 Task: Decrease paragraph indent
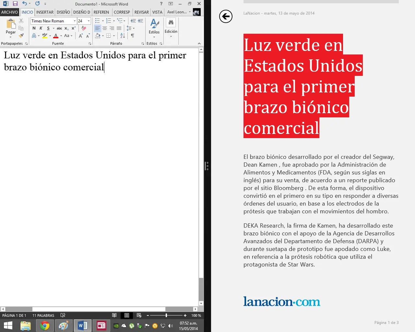[133, 21]
